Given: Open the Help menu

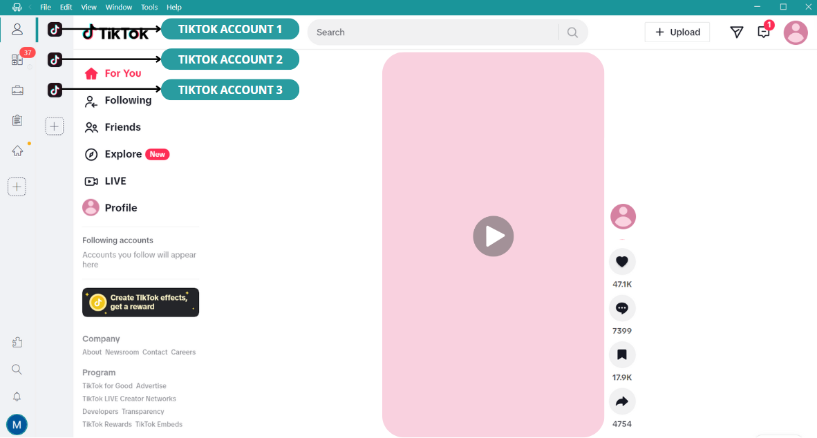Looking at the screenshot, I should click(174, 8).
